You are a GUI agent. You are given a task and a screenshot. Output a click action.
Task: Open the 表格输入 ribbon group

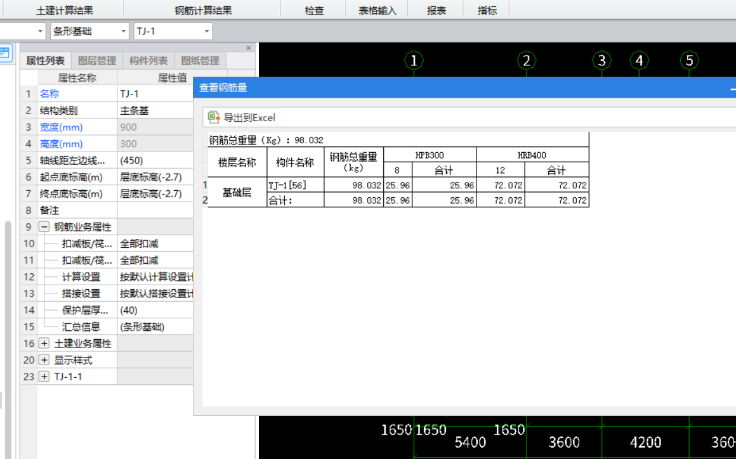378,10
